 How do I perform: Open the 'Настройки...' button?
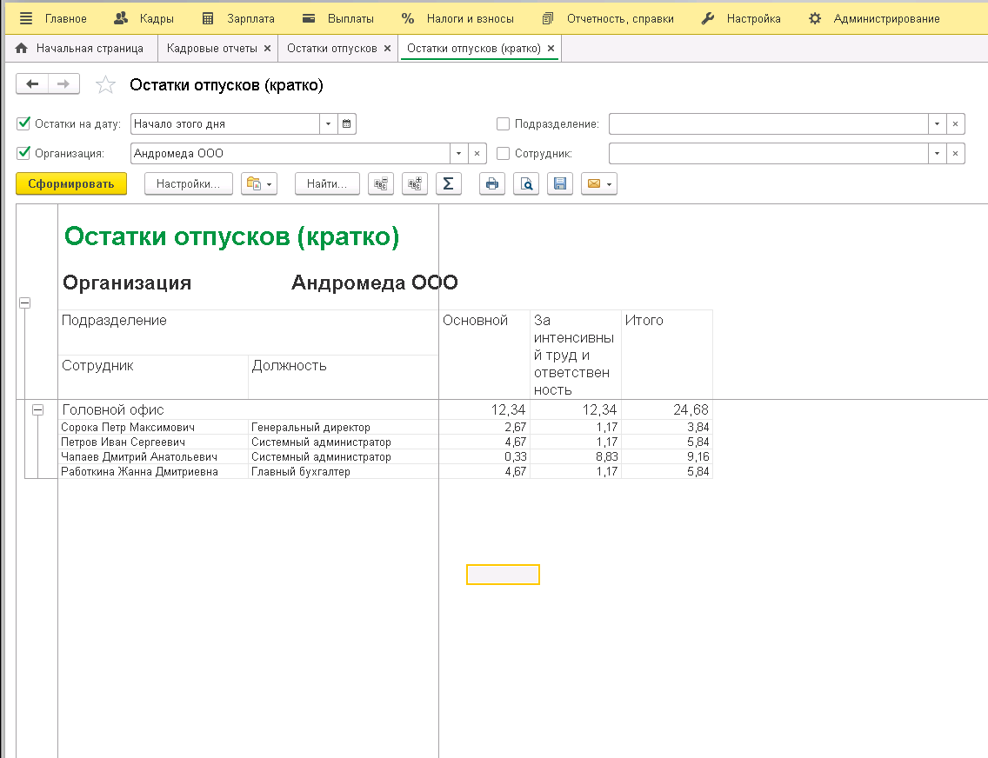[x=189, y=183]
